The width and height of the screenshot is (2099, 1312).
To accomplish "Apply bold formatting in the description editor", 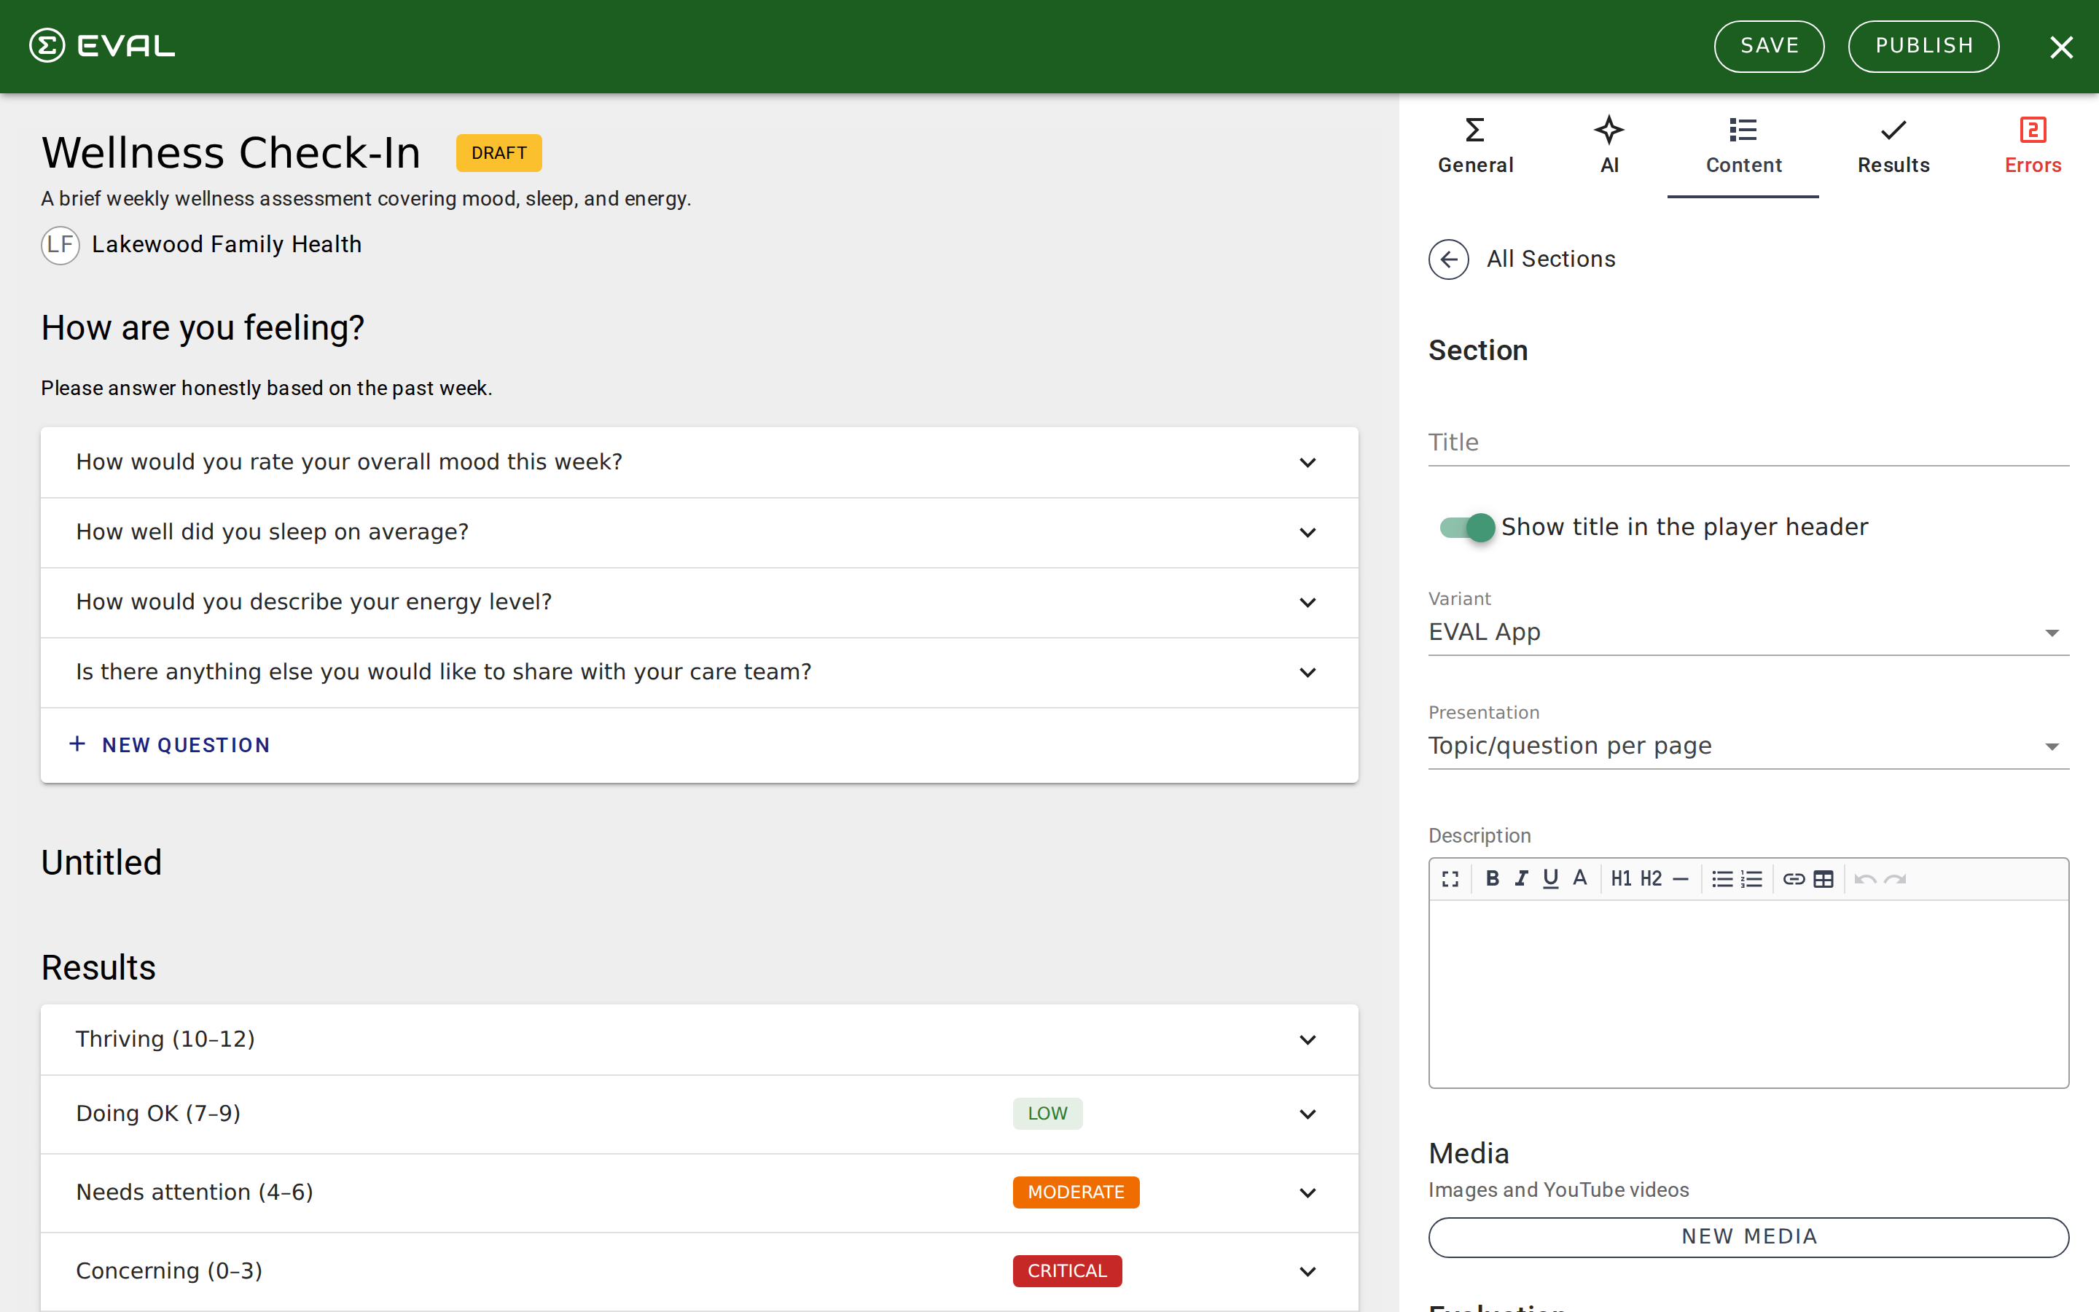I will tap(1493, 878).
